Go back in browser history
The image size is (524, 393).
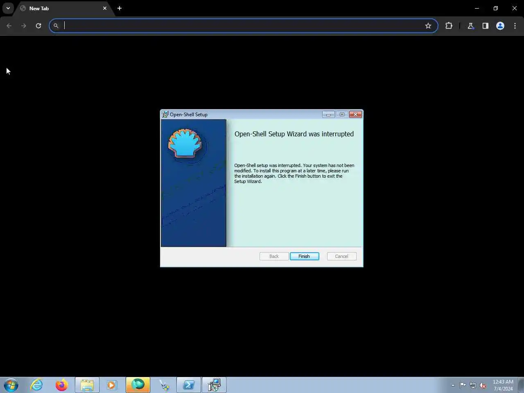pos(9,26)
